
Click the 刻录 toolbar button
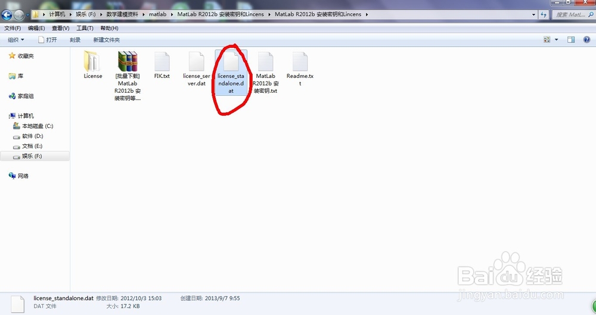[x=75, y=40]
